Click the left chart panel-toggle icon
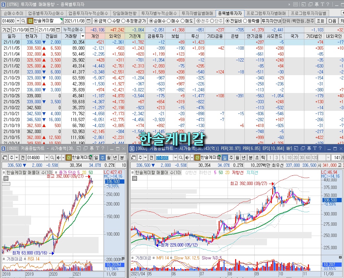This screenshot has height=278, width=344. (5, 158)
